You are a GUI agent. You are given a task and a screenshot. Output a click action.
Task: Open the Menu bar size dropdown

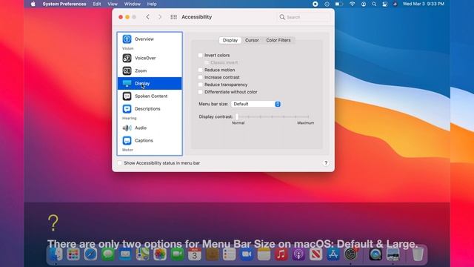[256, 104]
